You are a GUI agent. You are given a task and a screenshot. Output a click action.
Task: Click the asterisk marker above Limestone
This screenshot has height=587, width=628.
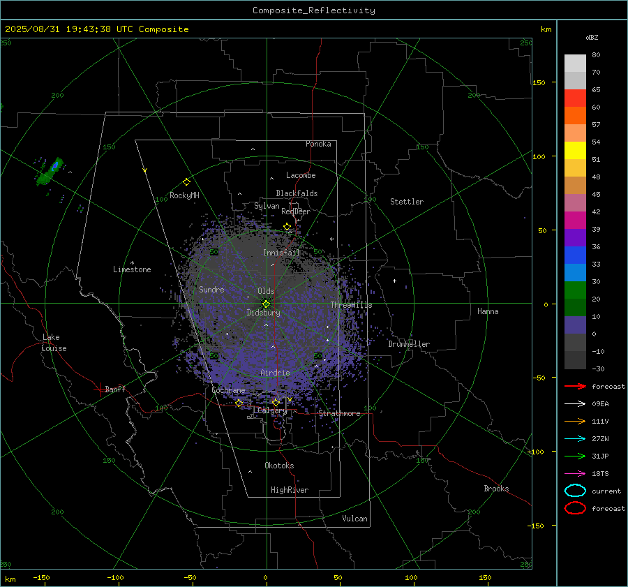point(132,263)
